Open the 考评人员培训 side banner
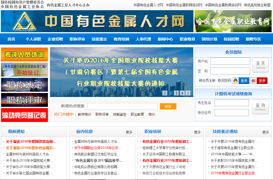The width and height of the screenshot is (273, 180). [x=24, y=54]
